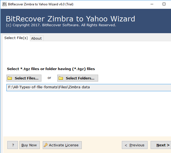Screen dimensions: 171x153
Task: Click the Select Folders... button
Action: 78,78
